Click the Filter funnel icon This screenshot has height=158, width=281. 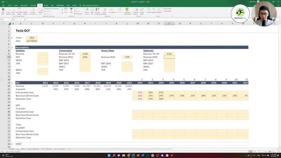pos(71,10)
